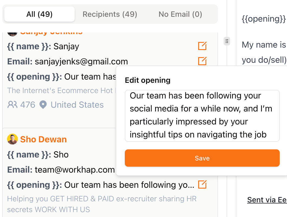Click the drag handle between the panels
287x217 pixels.
coord(227,41)
